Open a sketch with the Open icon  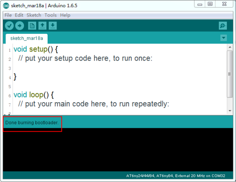pos(42,26)
